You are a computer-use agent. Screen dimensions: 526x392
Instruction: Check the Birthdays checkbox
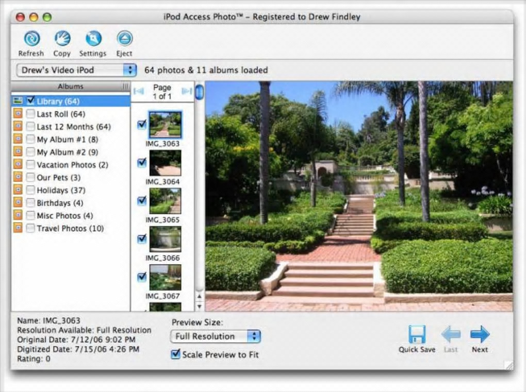tap(30, 203)
